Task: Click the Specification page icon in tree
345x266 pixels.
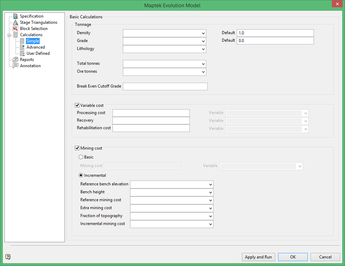Action: coord(15,16)
